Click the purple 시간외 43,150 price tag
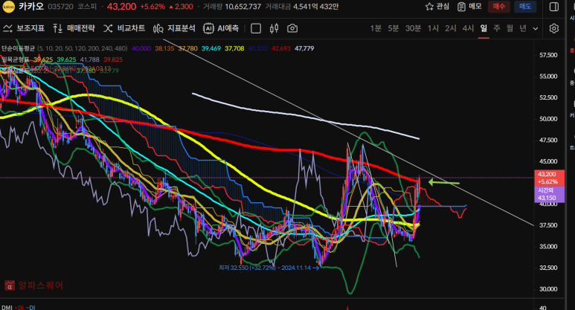This screenshot has width=575, height=310. (x=549, y=194)
